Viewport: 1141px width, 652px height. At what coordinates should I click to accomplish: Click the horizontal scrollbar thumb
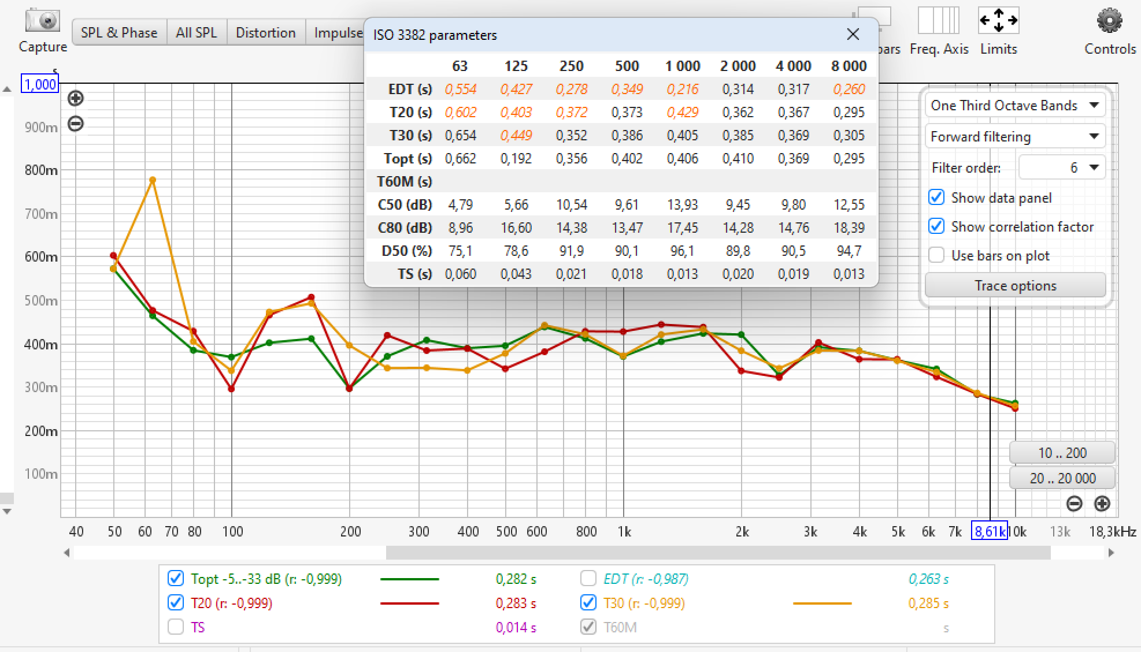click(718, 553)
